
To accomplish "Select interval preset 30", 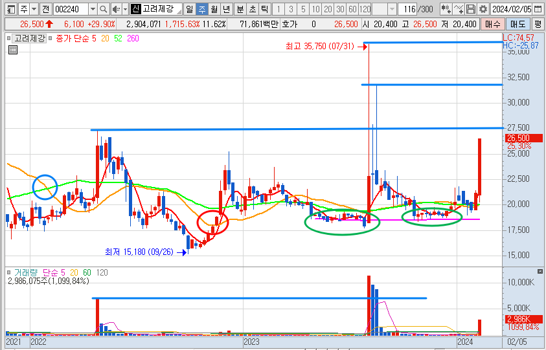I will tap(340, 9).
